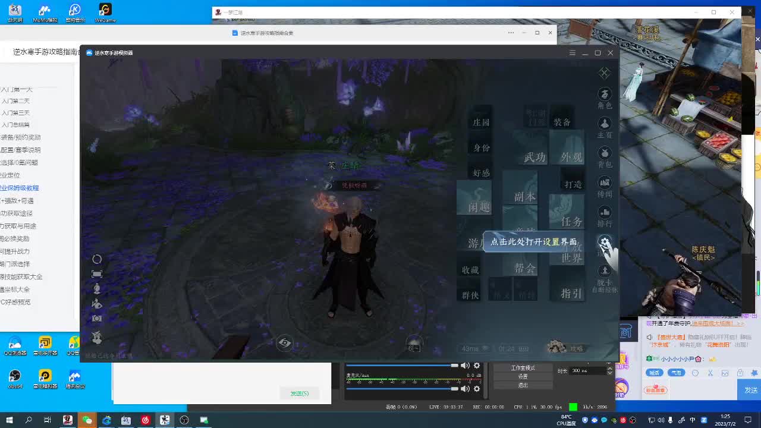Open the 业定位 guide entry

point(10,175)
